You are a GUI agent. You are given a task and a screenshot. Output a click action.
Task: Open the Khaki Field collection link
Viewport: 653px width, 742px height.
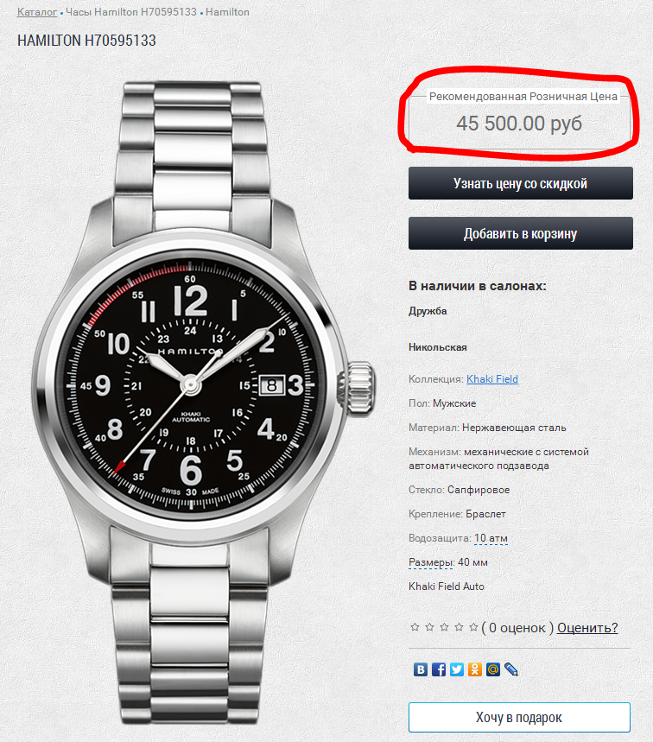pyautogui.click(x=492, y=379)
